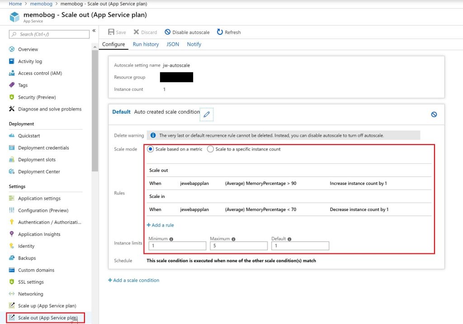Click the Save toolbar button

coord(117,32)
